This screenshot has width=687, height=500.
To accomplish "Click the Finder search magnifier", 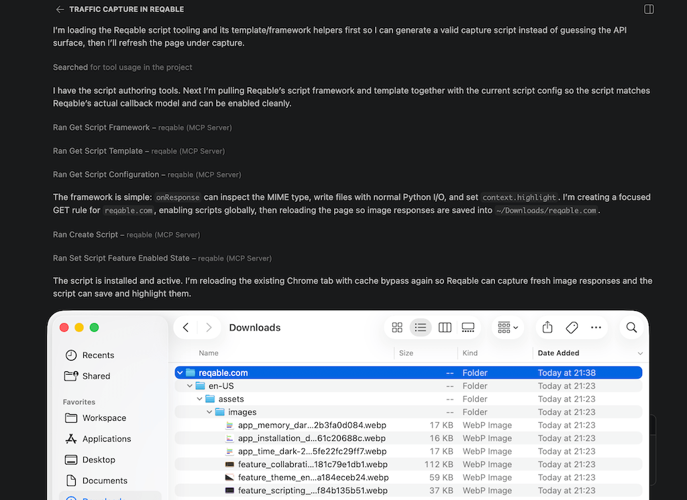I will click(631, 328).
